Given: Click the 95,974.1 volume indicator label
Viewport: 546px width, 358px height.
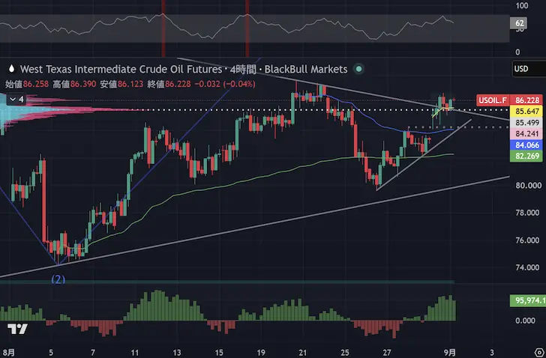Looking at the screenshot, I should coord(528,300).
